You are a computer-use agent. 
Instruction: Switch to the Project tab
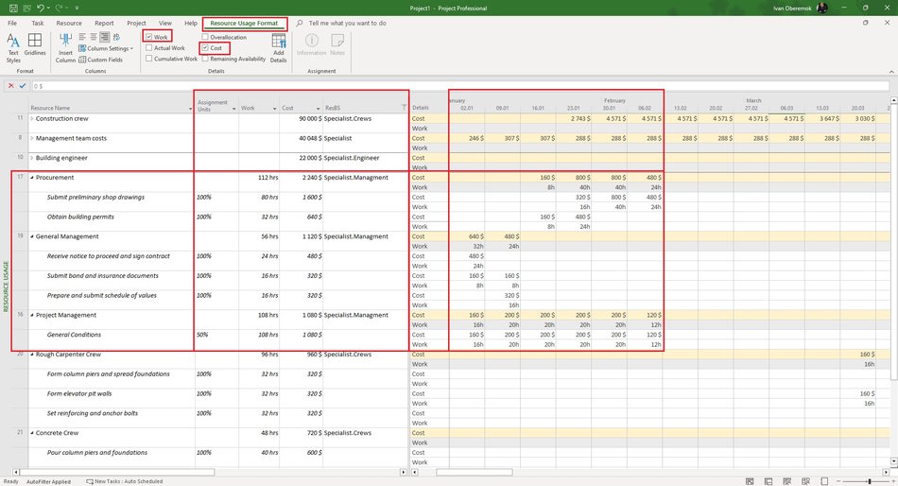[x=136, y=24]
